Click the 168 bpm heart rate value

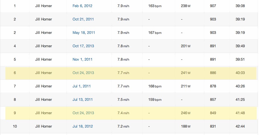point(155,86)
